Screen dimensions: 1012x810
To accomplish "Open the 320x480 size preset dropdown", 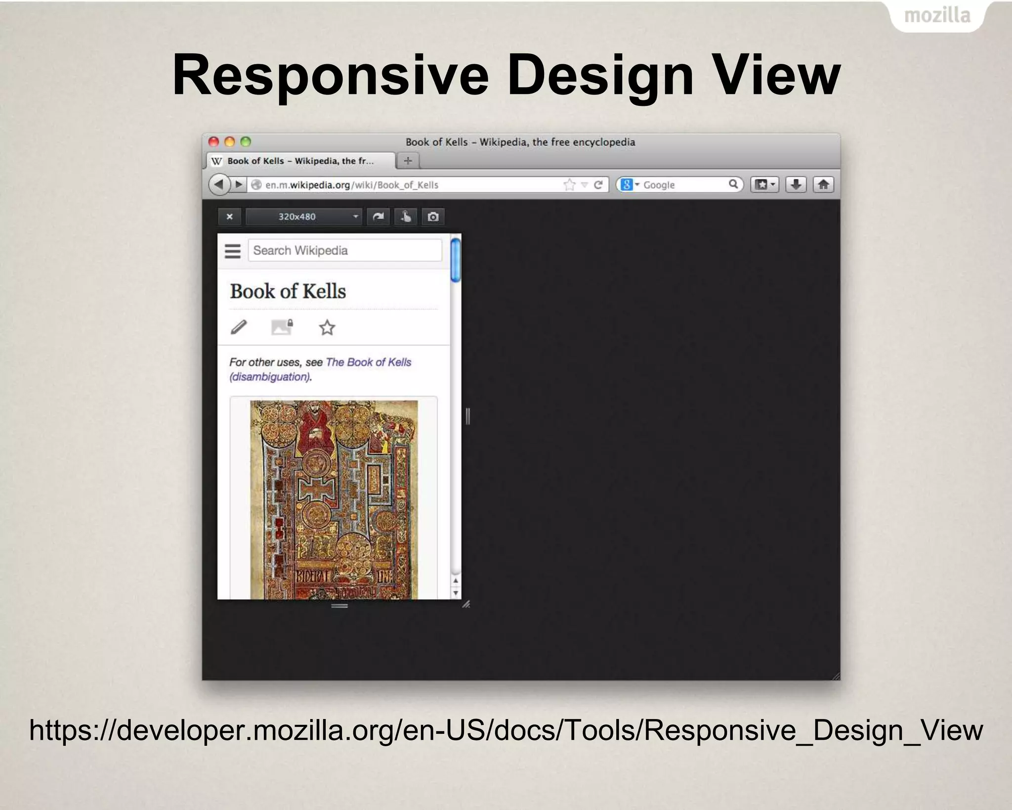I will click(304, 217).
